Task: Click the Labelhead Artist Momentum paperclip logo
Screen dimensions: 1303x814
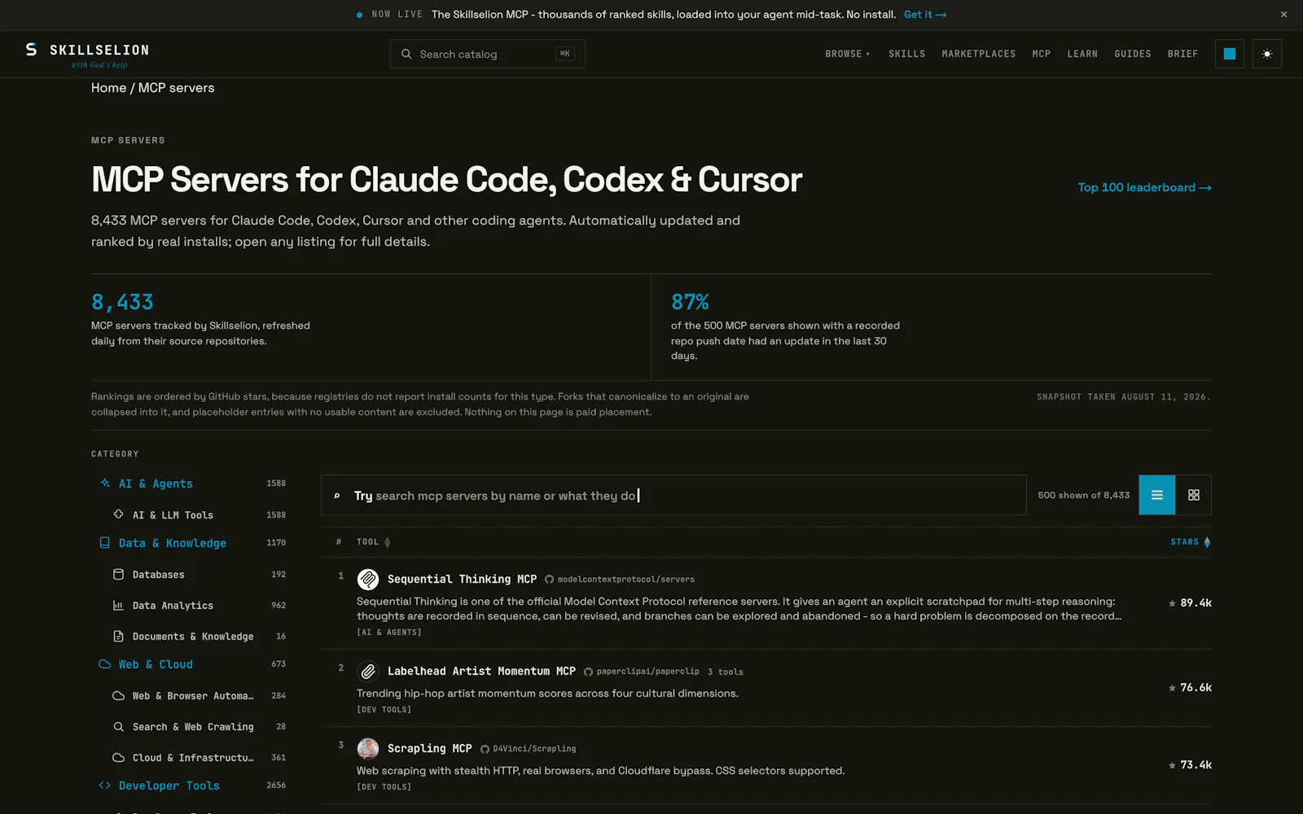Action: click(x=368, y=671)
